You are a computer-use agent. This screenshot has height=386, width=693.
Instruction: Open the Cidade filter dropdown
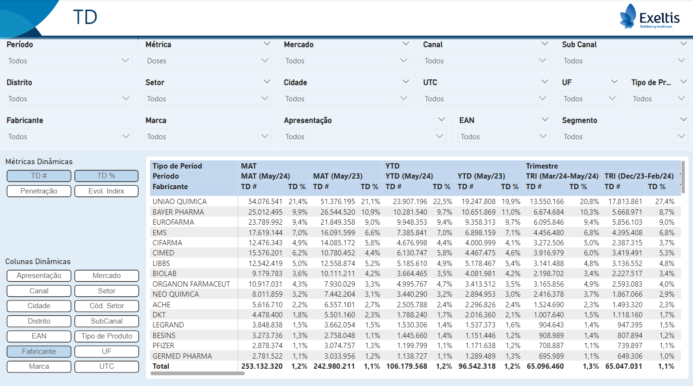[x=346, y=98]
